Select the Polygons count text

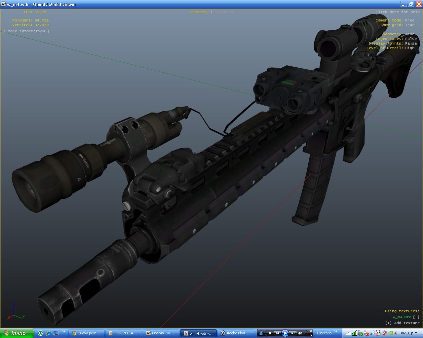(x=30, y=20)
